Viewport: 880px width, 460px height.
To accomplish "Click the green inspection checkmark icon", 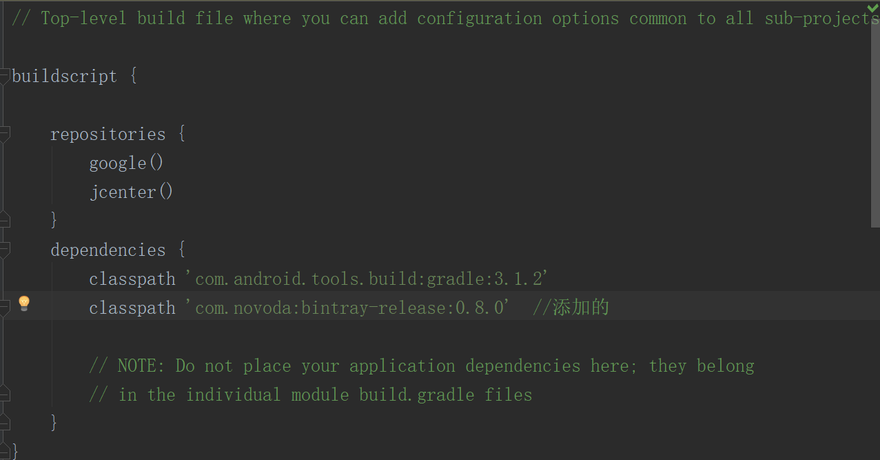I will tap(872, 8).
